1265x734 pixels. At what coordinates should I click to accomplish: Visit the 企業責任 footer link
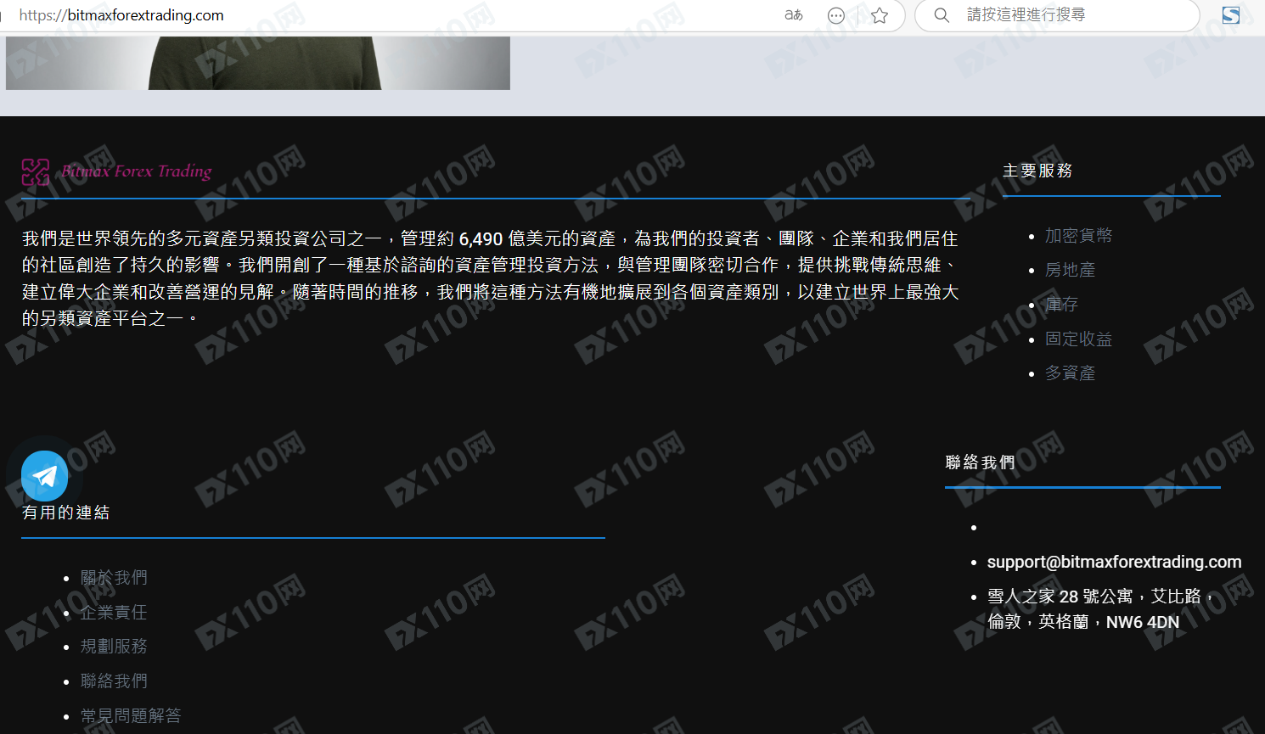[114, 613]
